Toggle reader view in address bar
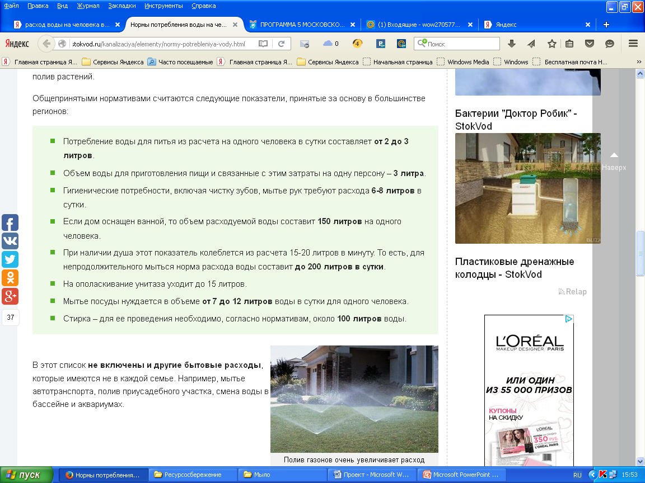Viewport: 645px width, 483px height. tap(263, 44)
